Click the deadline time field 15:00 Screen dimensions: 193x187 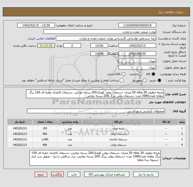pyautogui.click(x=99, y=45)
